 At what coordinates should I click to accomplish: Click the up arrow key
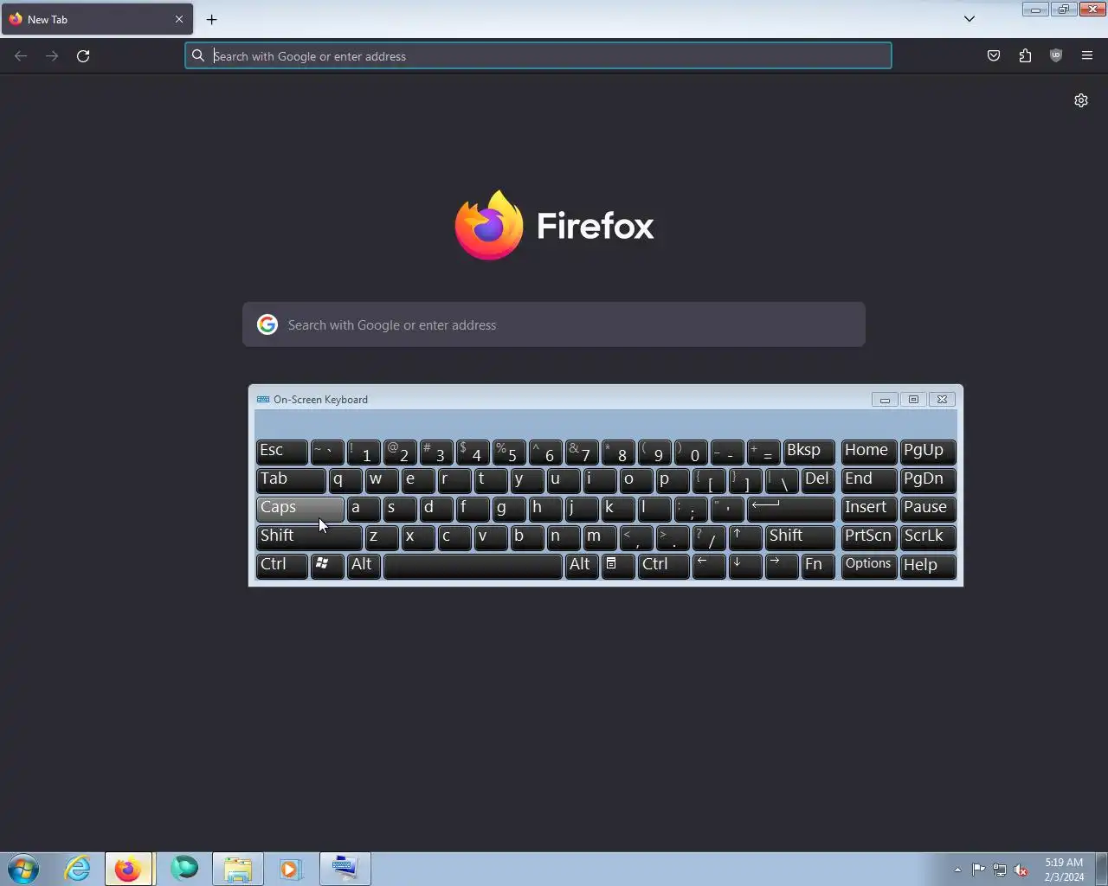coord(745,536)
